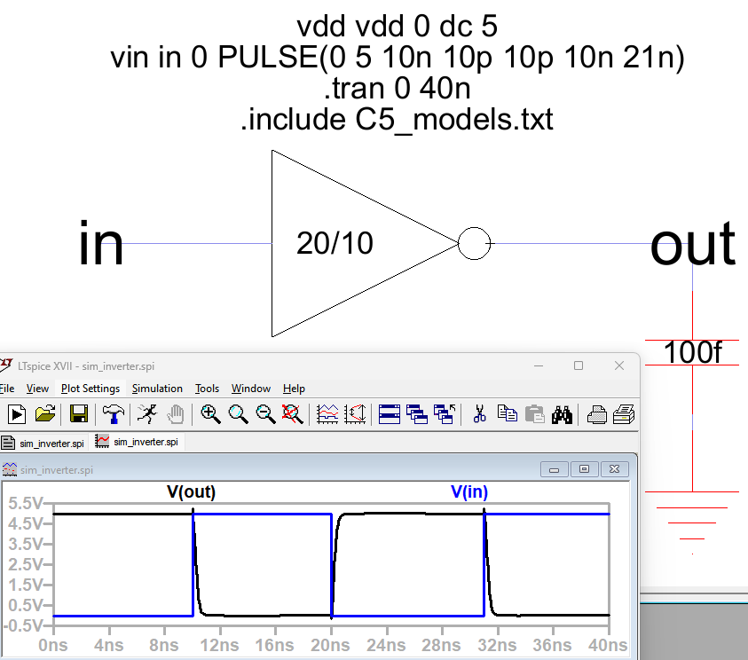Screen dimensions: 748x660
Task: Click the New Schematic toolbar icon
Action: (17, 413)
